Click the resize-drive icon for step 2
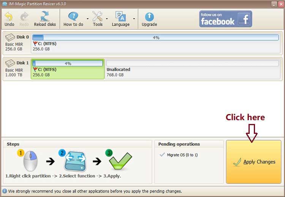The width and height of the screenshot is (285, 197). [75, 161]
